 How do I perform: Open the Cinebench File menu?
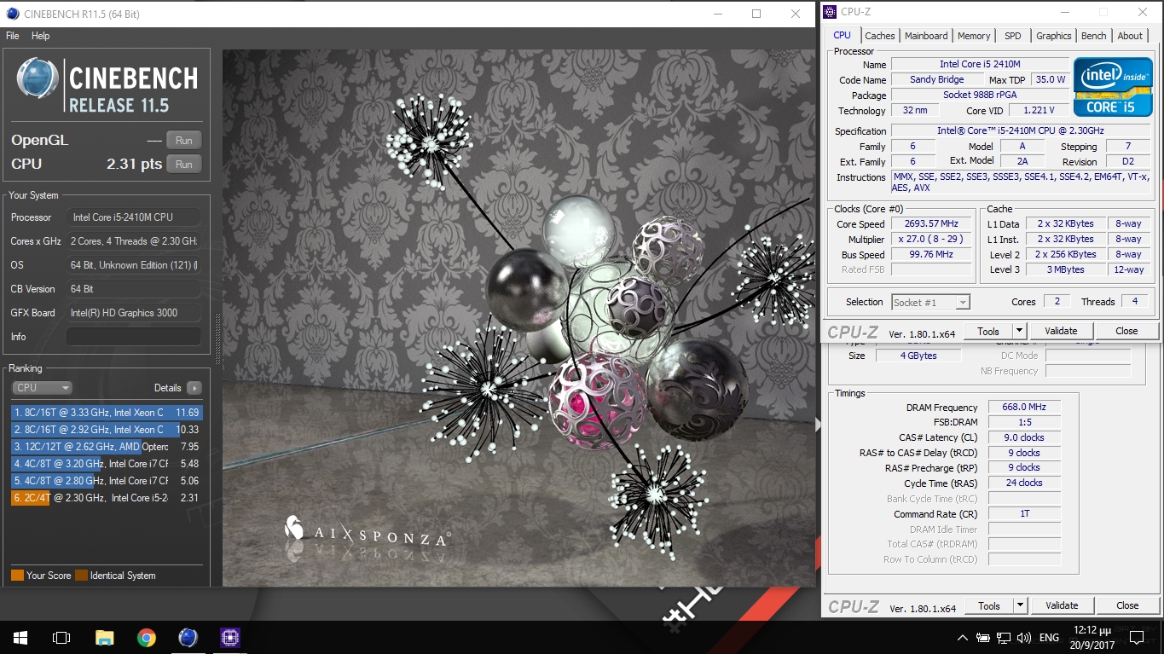pyautogui.click(x=13, y=36)
